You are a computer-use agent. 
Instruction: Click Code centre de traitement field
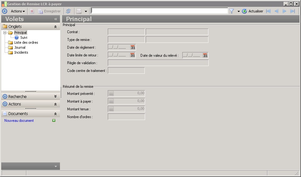(126, 70)
